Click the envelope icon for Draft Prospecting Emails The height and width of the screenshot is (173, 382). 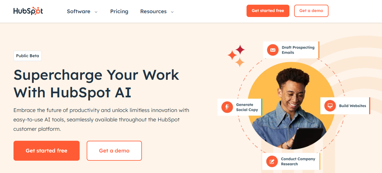(x=273, y=50)
